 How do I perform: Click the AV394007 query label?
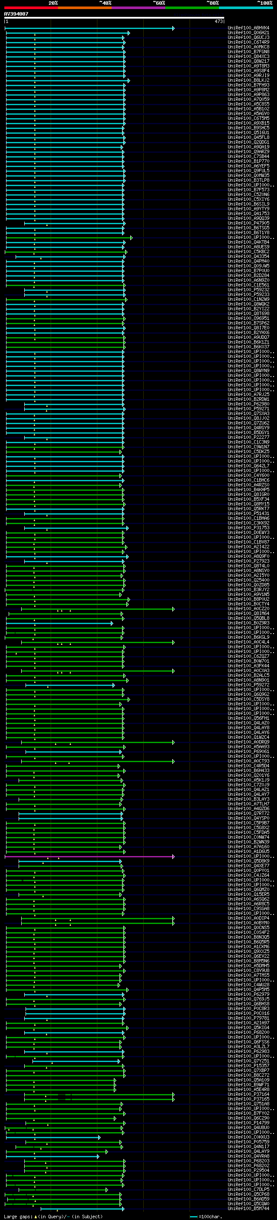point(16,14)
